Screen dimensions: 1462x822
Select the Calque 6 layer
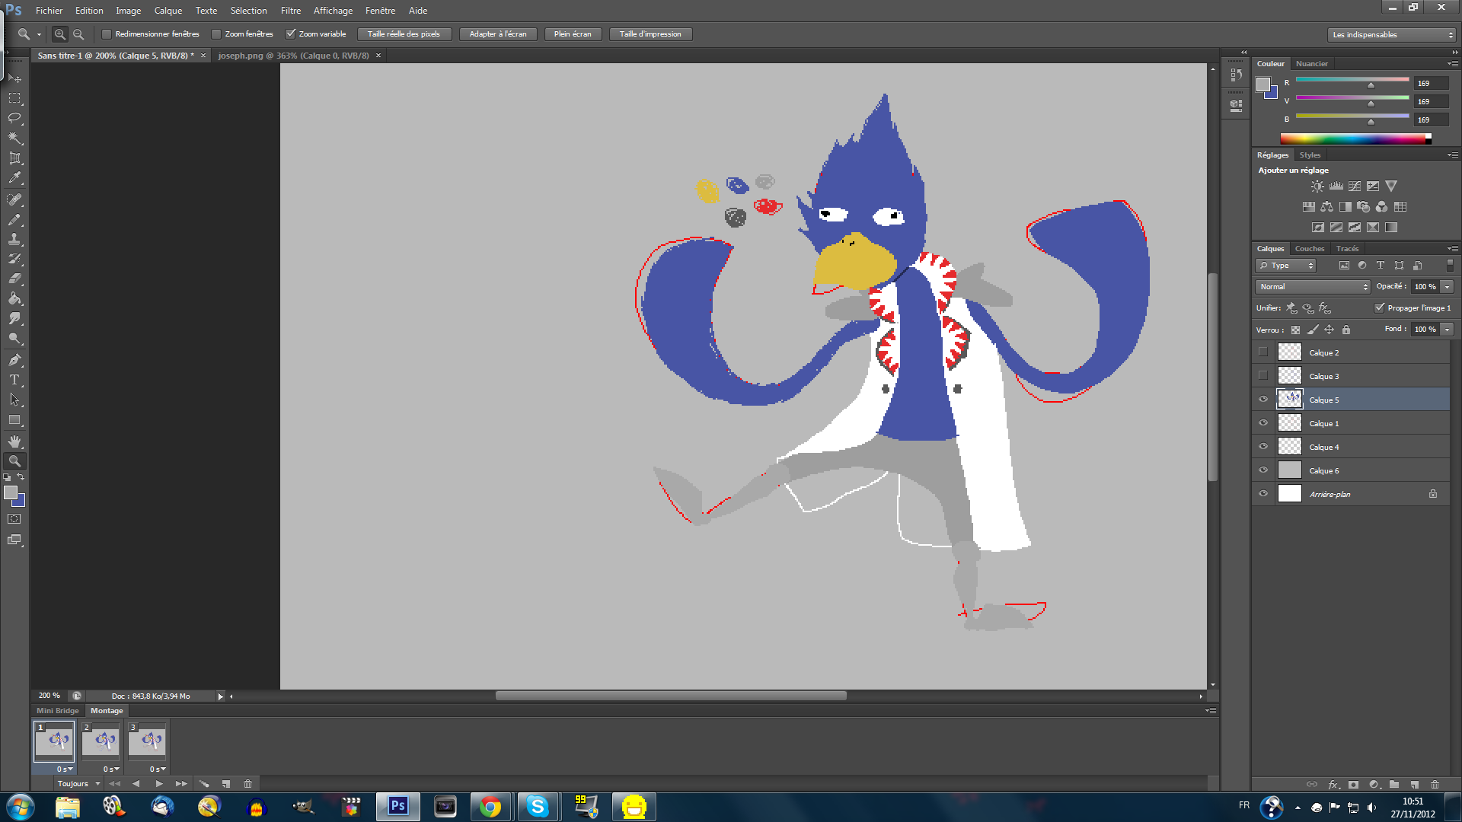click(1351, 470)
